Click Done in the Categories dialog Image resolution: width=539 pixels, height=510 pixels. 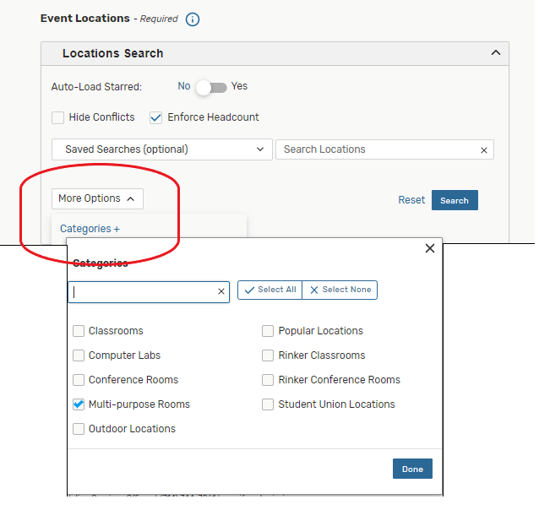pyautogui.click(x=412, y=469)
